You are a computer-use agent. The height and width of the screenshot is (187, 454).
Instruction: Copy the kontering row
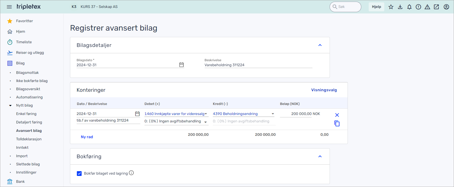(337, 123)
